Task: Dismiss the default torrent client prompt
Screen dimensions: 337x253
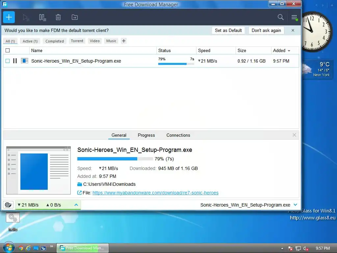Action: 293,30
